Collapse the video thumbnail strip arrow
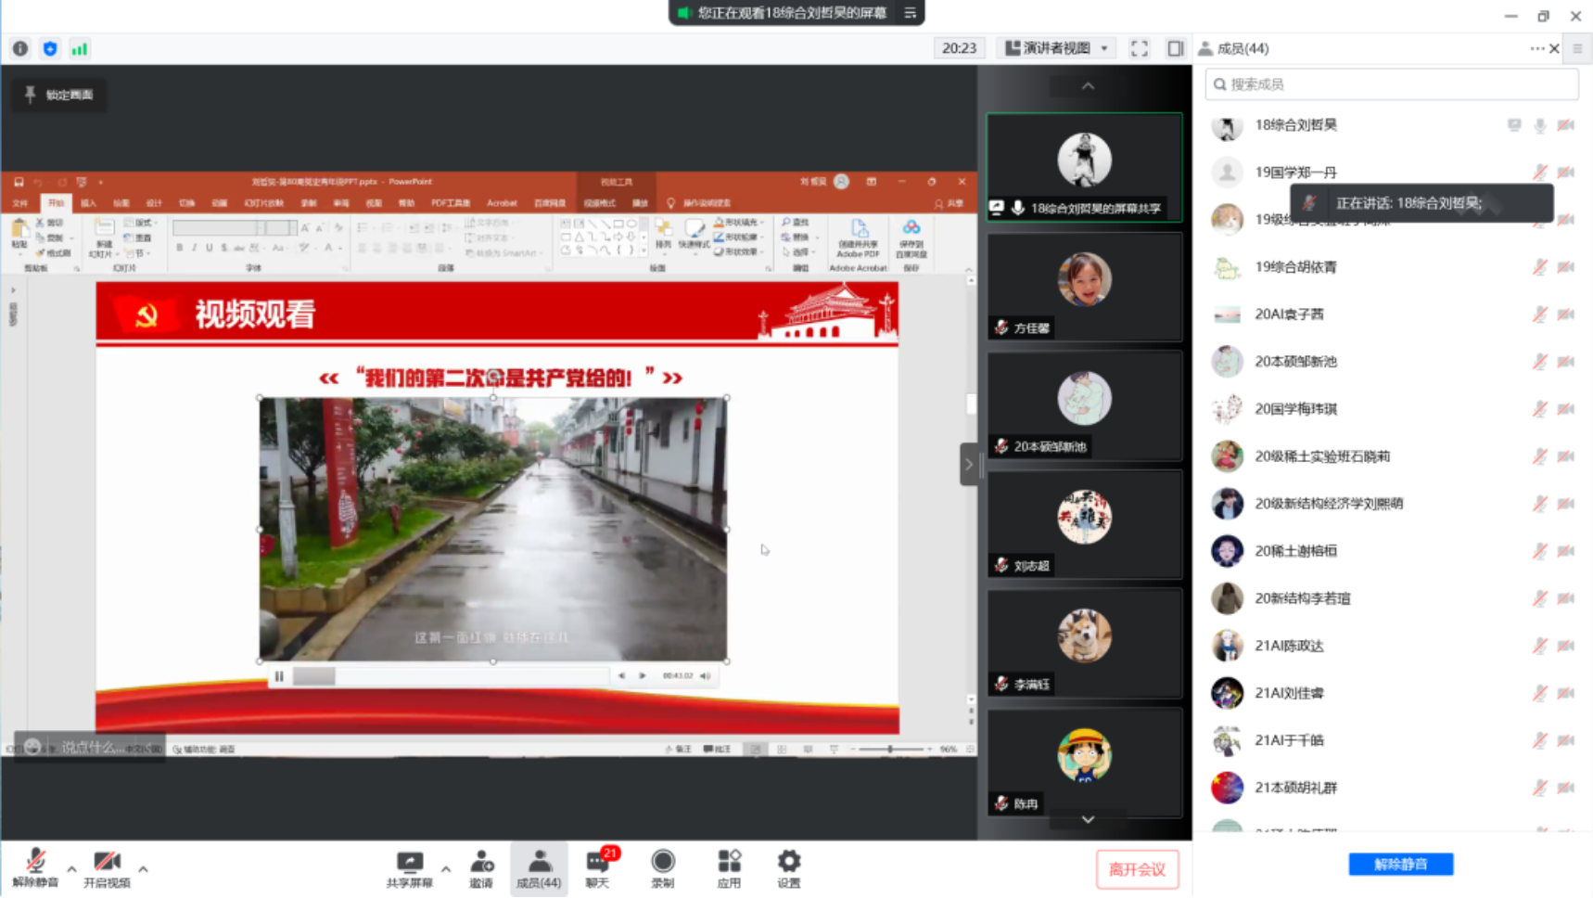Screen dimensions: 1593x898 pos(968,464)
